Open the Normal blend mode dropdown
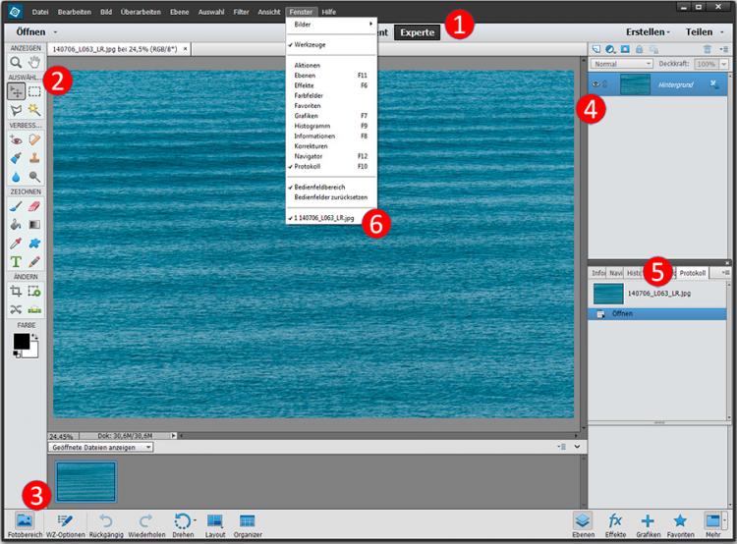 click(621, 64)
